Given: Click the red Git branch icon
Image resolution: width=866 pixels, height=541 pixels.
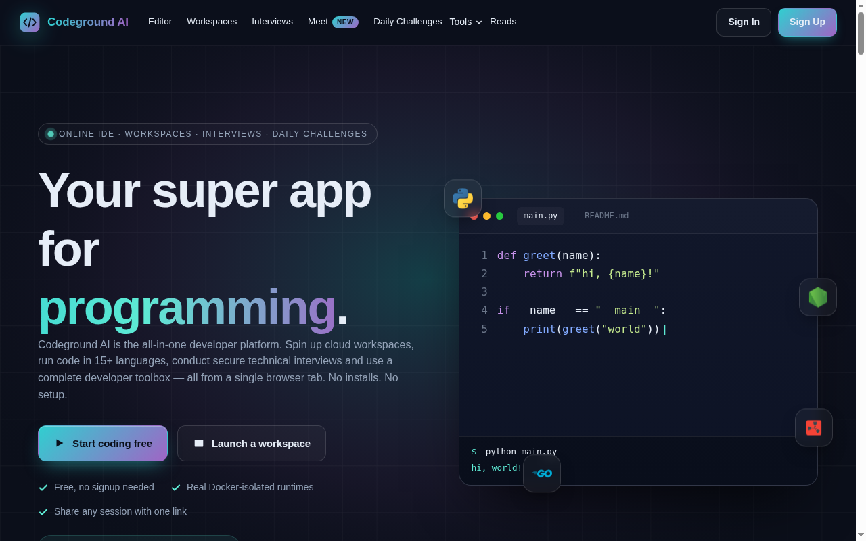Looking at the screenshot, I should [x=814, y=427].
